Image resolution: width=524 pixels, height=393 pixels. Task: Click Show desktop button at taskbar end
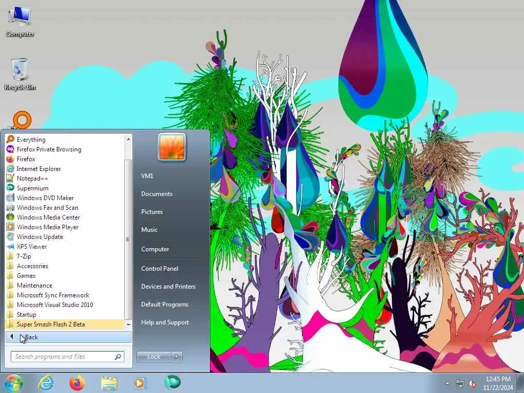(x=521, y=383)
